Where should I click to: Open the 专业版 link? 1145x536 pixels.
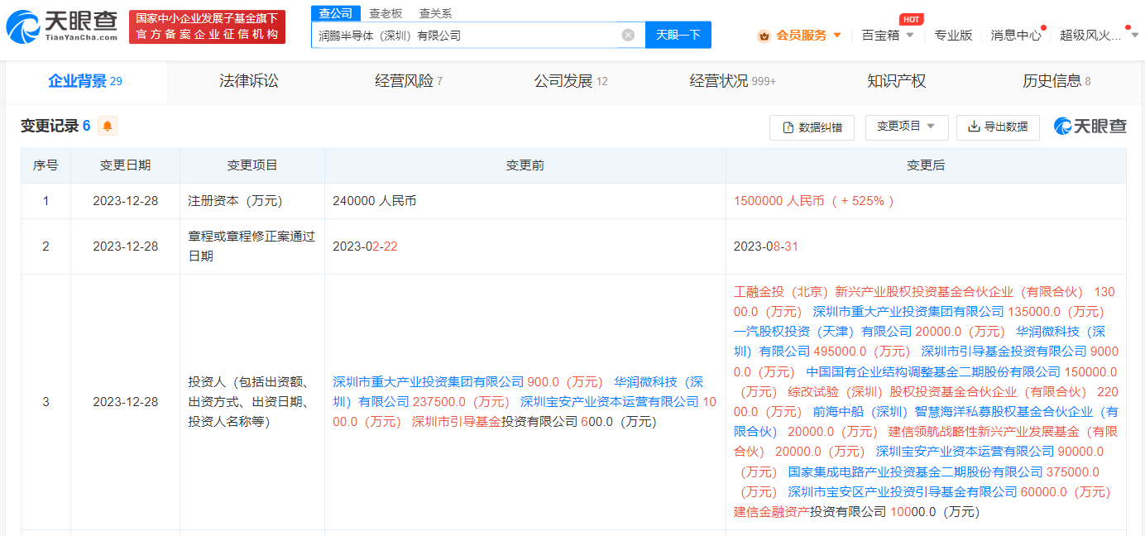coord(953,36)
